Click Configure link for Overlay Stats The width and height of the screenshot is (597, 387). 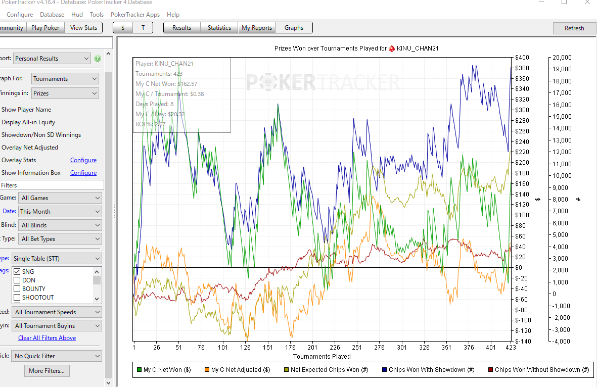83,160
